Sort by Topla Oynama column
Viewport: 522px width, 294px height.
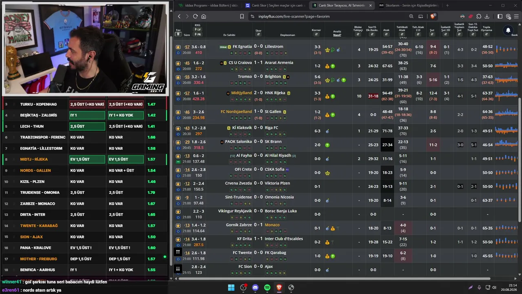pyautogui.click(x=487, y=35)
